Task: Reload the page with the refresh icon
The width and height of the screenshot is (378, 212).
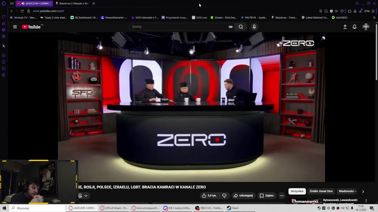Action: pos(22,11)
